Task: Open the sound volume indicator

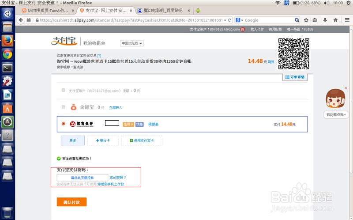Action: coord(326,3)
